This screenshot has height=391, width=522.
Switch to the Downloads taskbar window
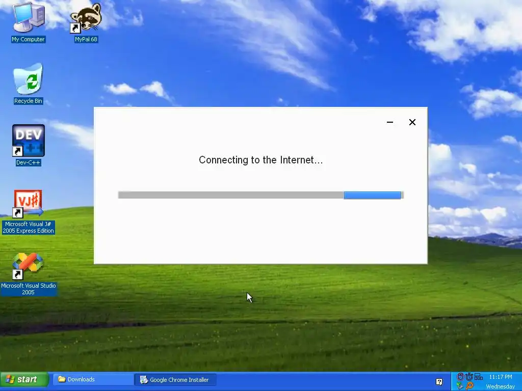tap(93, 379)
